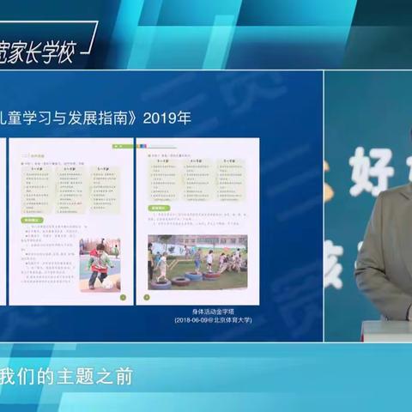Click the caption '身体活动金字塔'

[x=213, y=312]
